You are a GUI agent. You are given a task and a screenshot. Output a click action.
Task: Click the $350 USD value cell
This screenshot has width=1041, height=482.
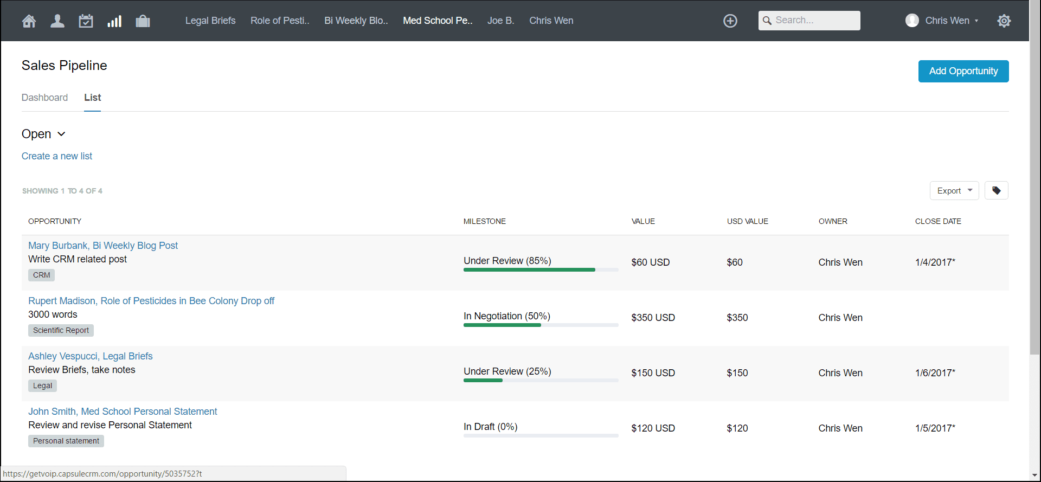pos(653,318)
